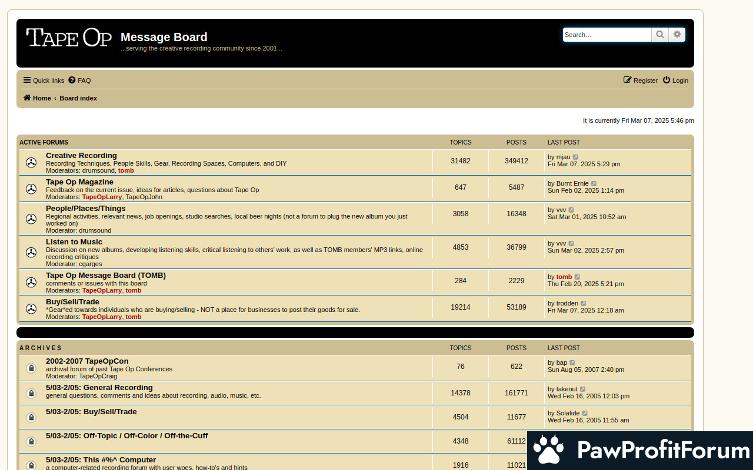Viewport: 753px width, 470px height.
Task: View latest Listen to Music post icon
Action: [x=571, y=244]
